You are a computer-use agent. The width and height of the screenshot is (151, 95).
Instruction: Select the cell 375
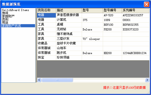(92, 20)
